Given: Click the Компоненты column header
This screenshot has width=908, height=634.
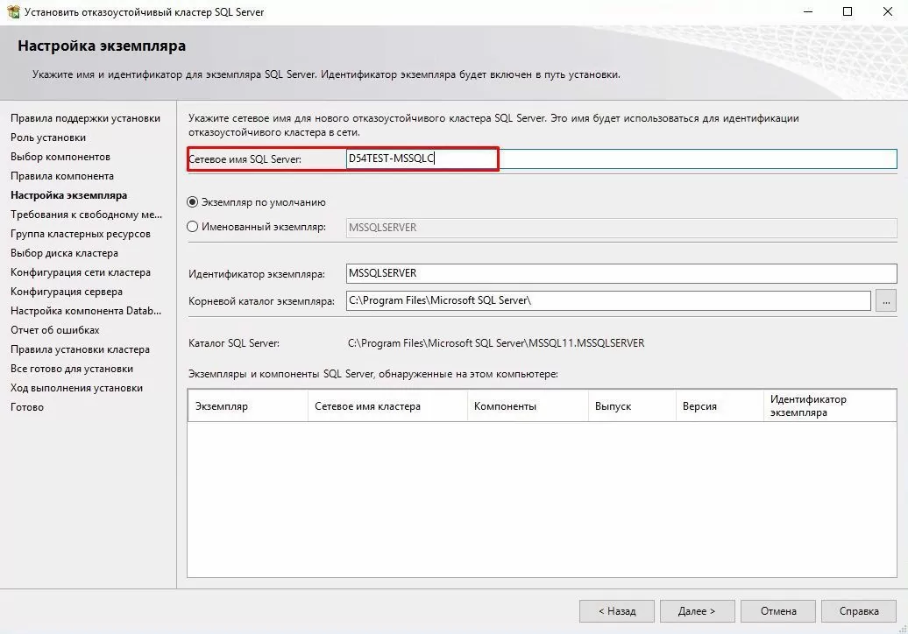Looking at the screenshot, I should (528, 406).
